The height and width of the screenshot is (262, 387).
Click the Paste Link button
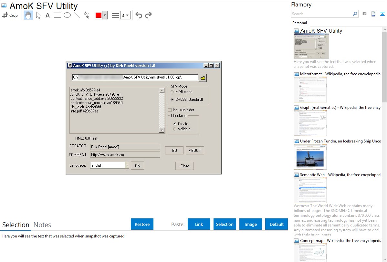point(199,224)
